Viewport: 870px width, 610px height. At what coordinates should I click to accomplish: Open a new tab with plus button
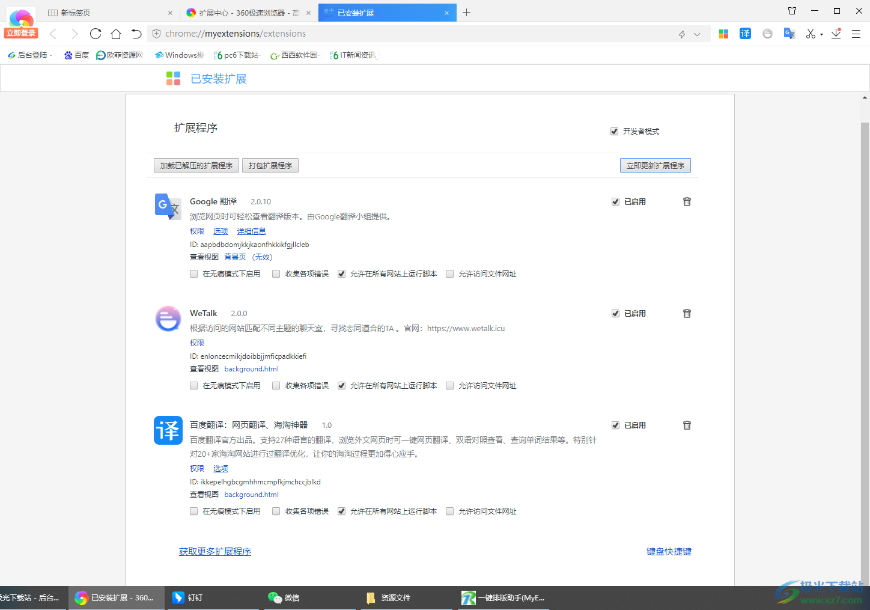[x=466, y=13]
